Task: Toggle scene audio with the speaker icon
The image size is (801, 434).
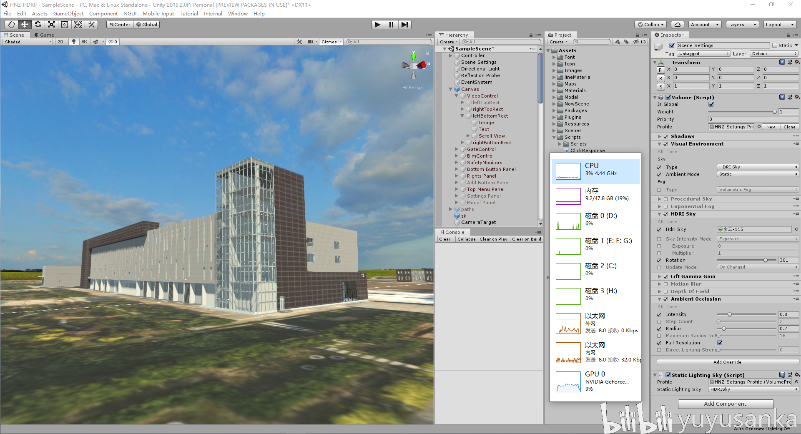Action: [85, 41]
